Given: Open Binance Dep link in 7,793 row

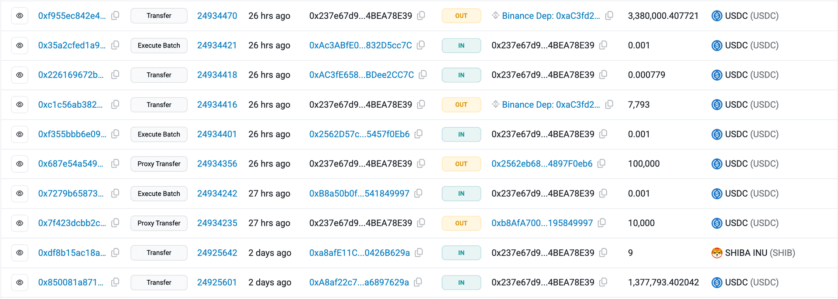Looking at the screenshot, I should (x=551, y=105).
